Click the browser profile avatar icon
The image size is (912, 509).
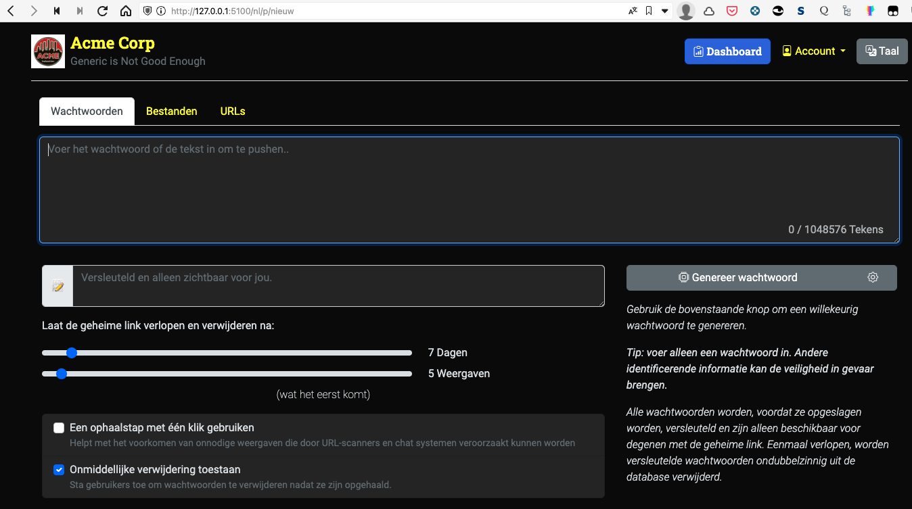coord(685,11)
